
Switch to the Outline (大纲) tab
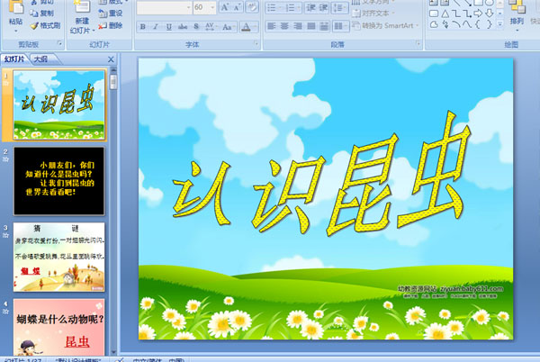[x=40, y=59]
